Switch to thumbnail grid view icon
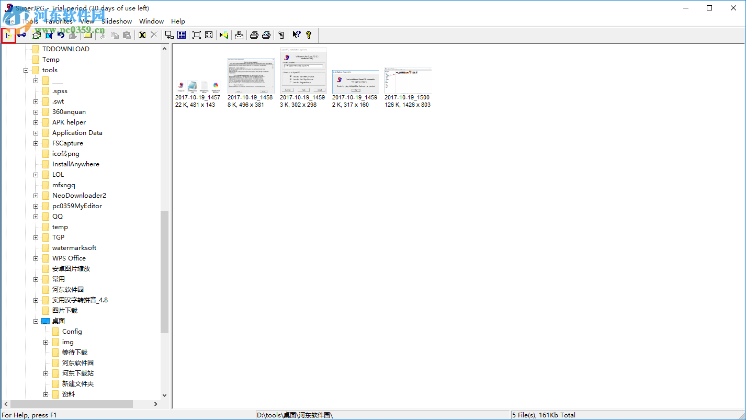The image size is (746, 420). pyautogui.click(x=182, y=35)
